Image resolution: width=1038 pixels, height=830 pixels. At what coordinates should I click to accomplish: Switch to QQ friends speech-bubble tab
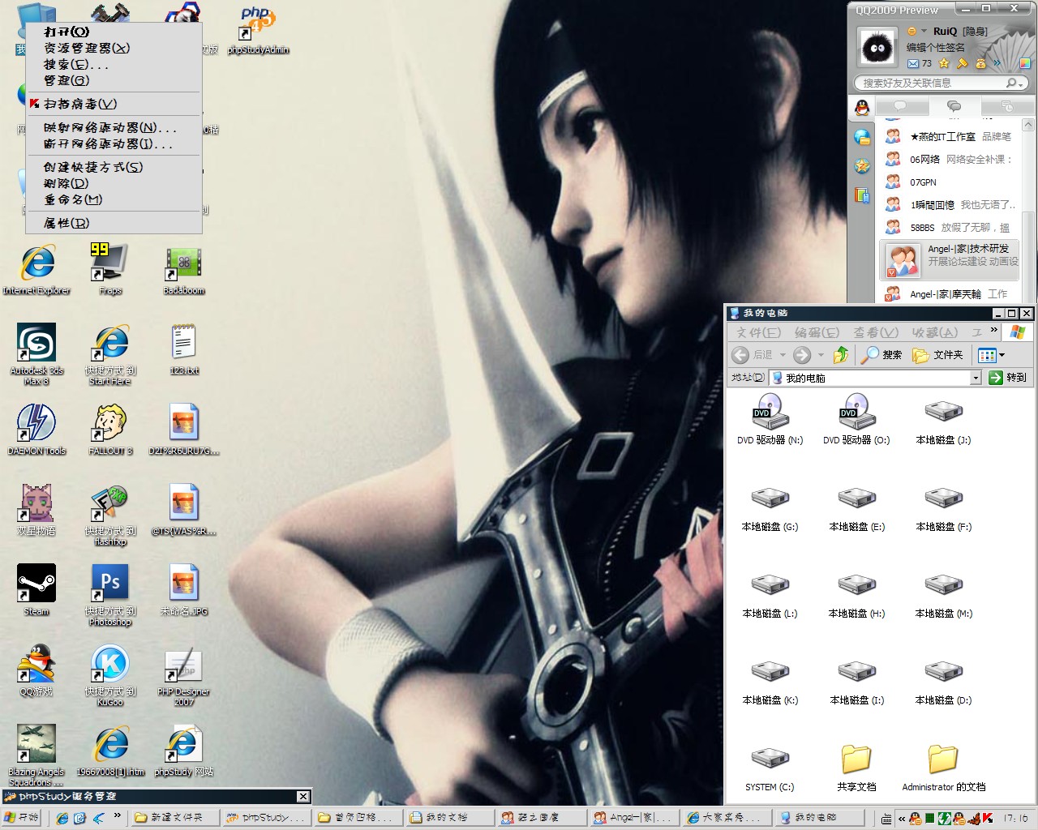[x=900, y=107]
